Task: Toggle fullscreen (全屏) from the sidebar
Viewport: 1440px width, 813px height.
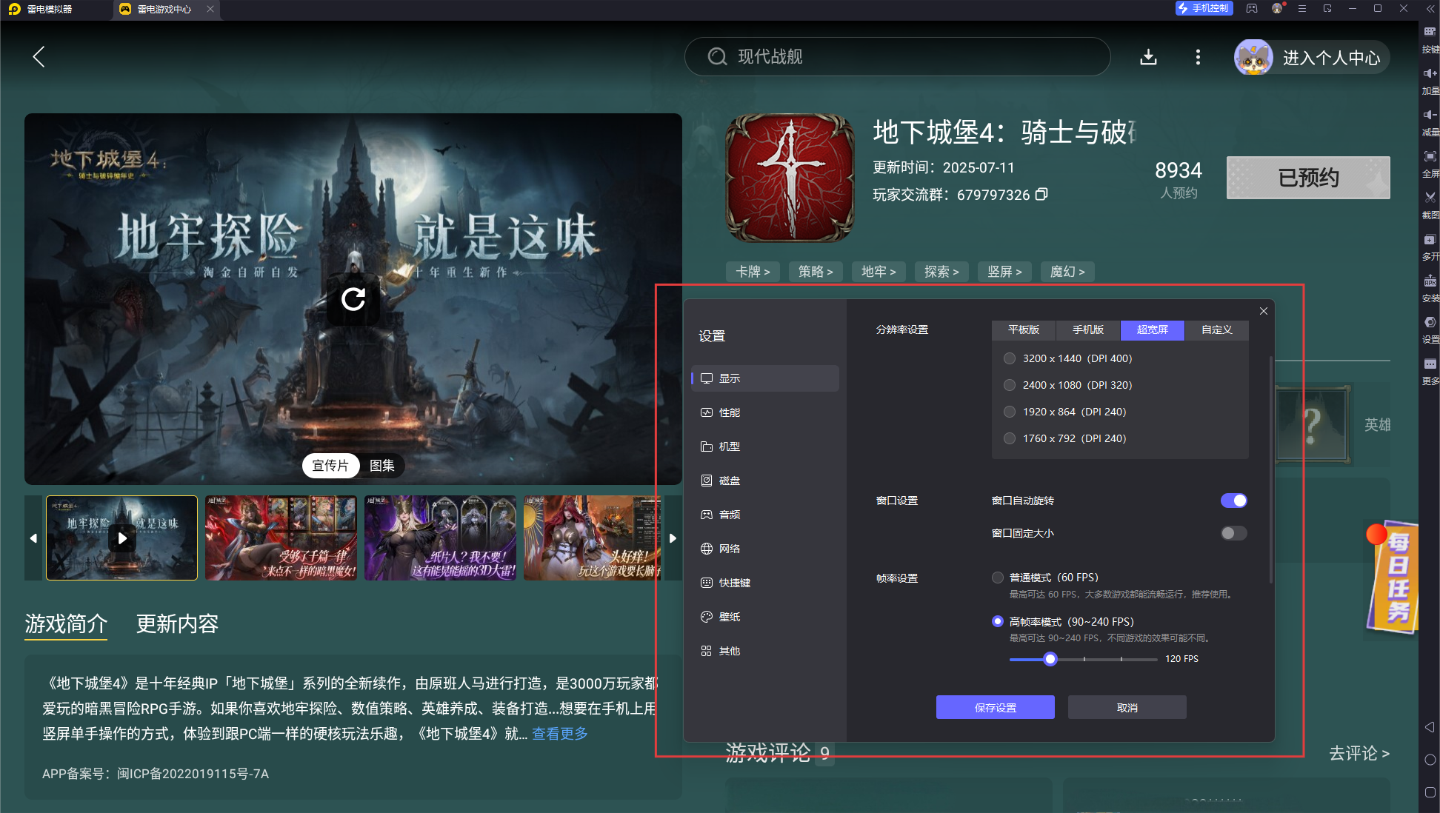Action: point(1430,163)
